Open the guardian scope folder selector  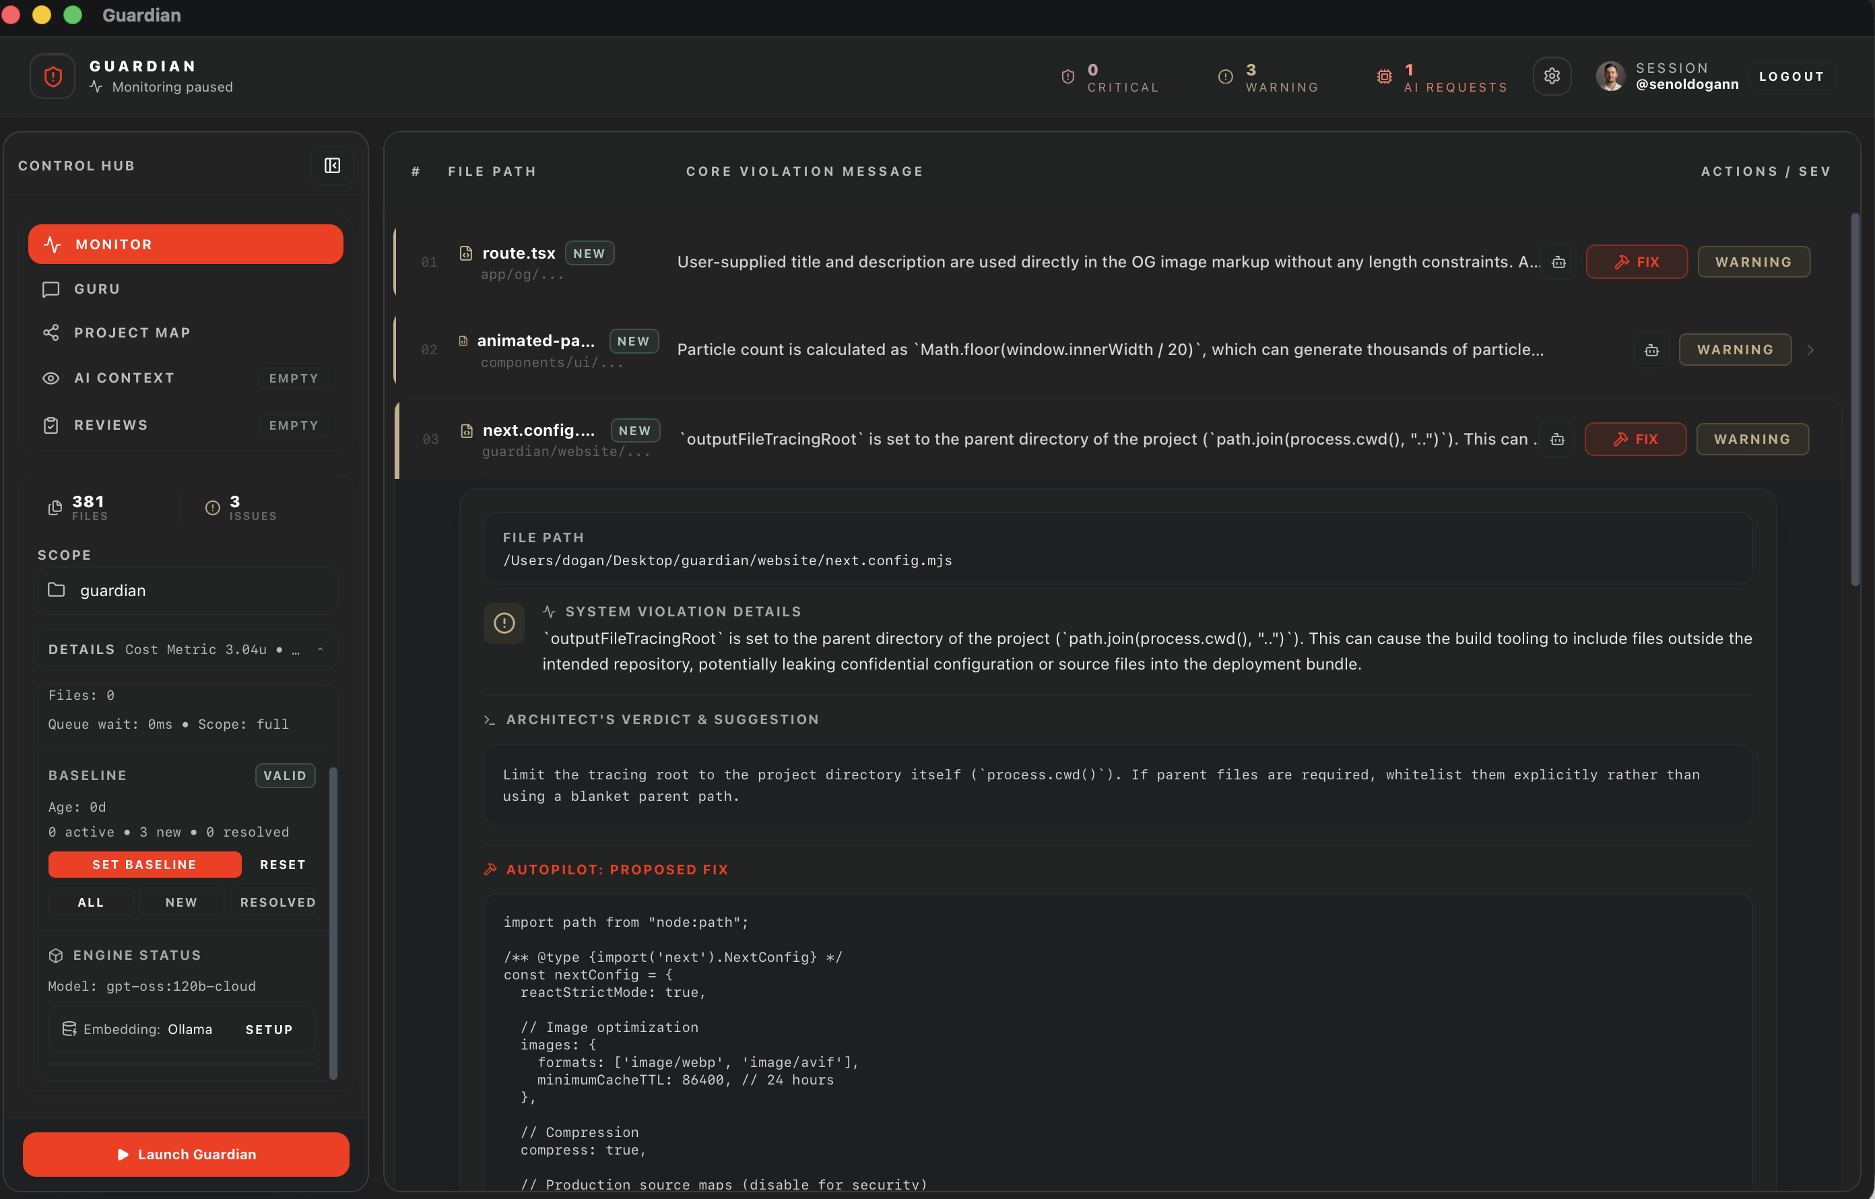coord(185,590)
